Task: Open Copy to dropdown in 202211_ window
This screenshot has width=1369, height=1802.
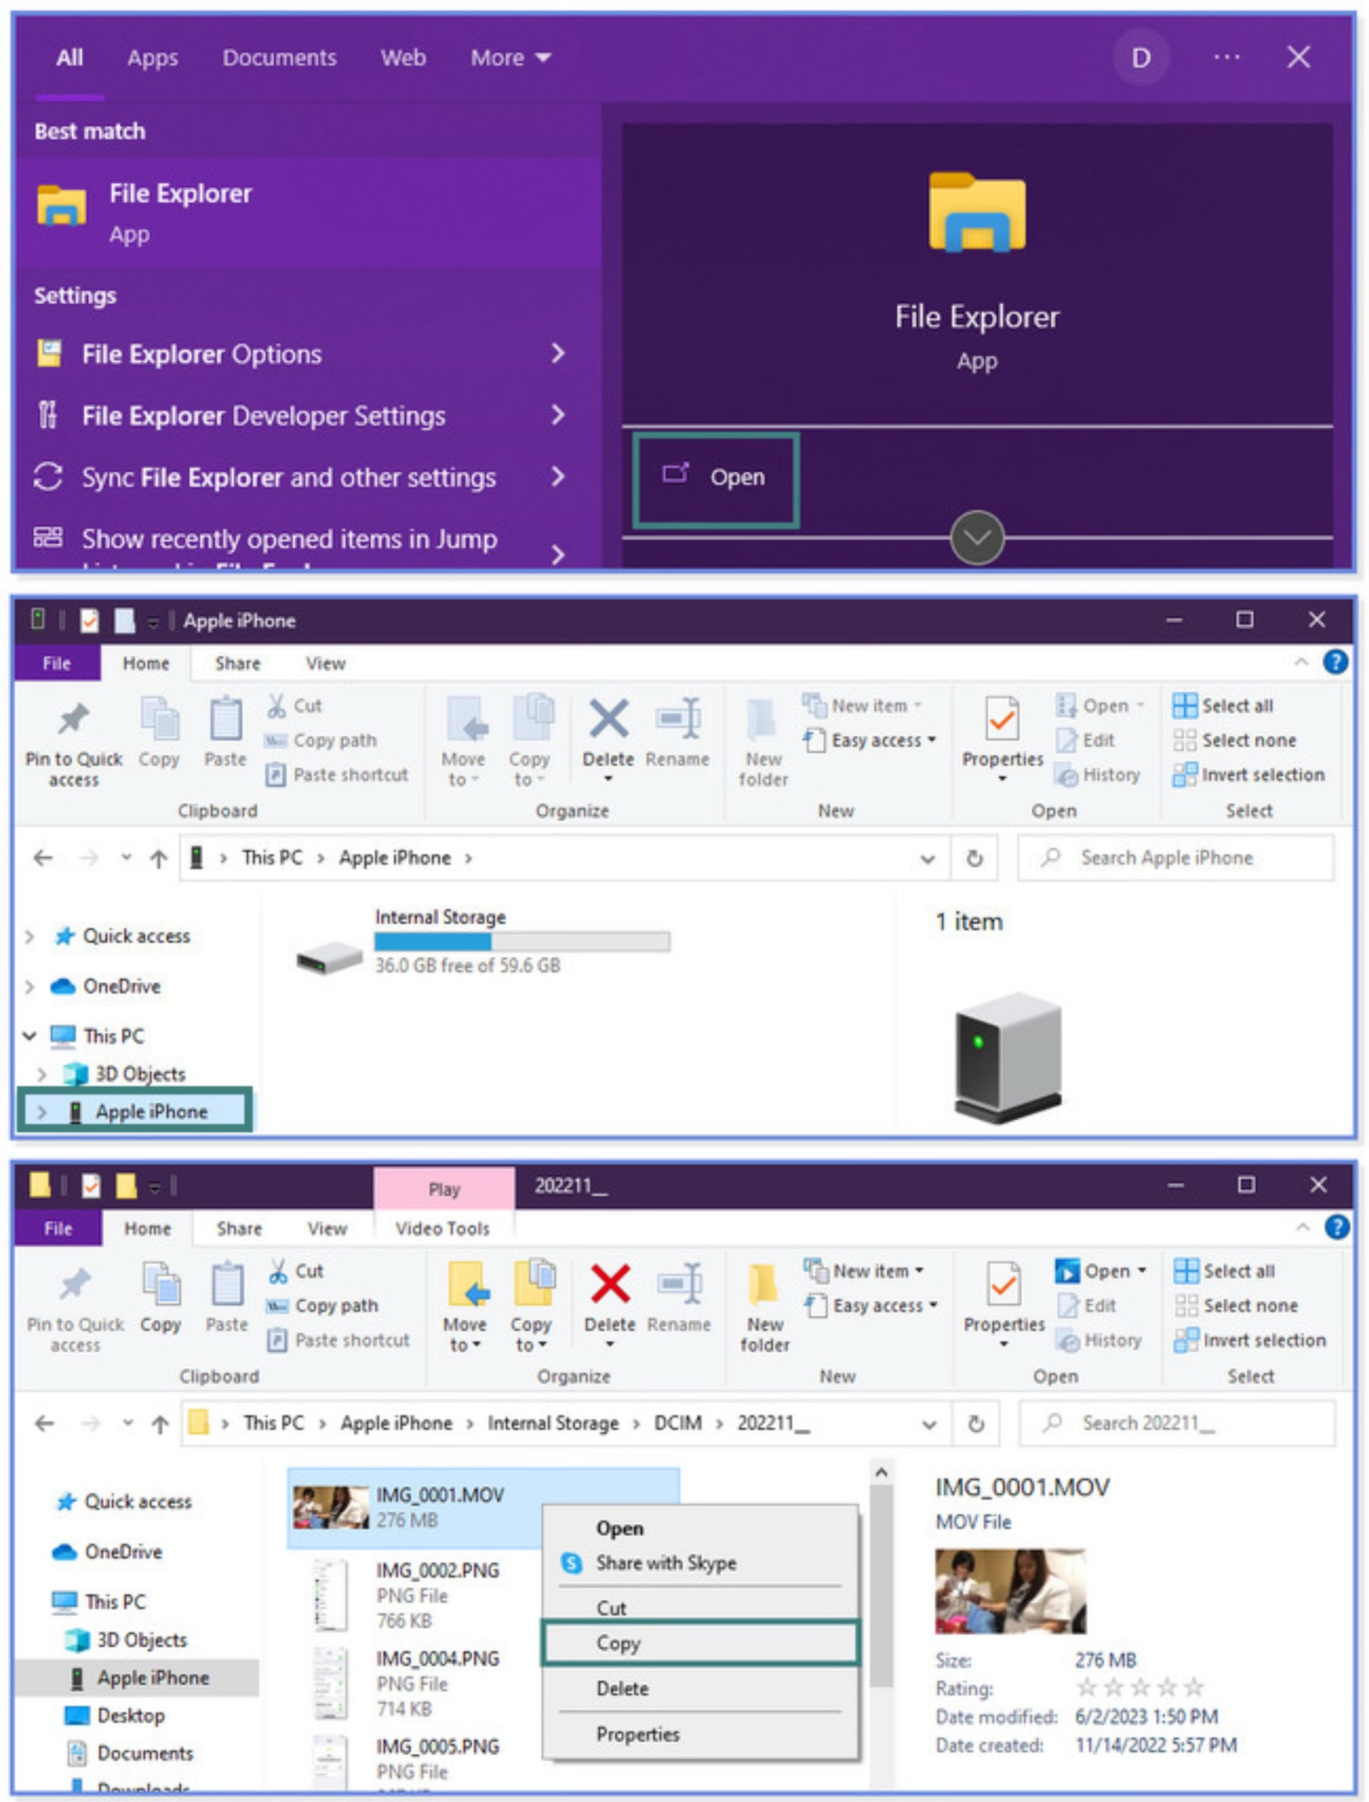Action: tap(531, 1307)
